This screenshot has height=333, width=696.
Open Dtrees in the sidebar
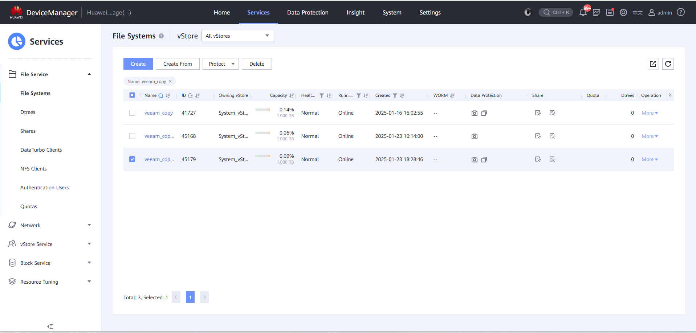coord(28,112)
